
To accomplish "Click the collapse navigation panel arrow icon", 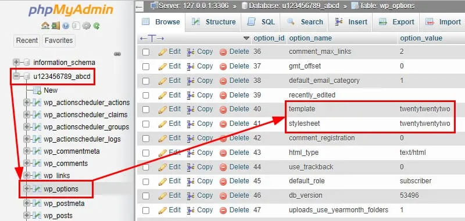I will point(139,6).
